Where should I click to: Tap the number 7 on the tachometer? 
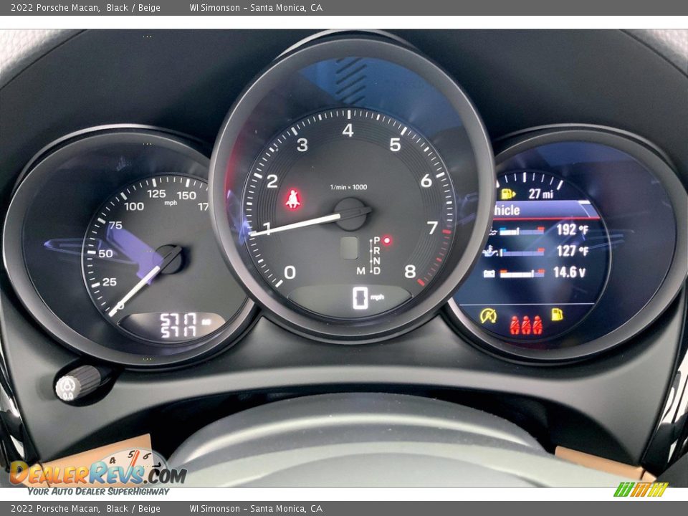(433, 228)
